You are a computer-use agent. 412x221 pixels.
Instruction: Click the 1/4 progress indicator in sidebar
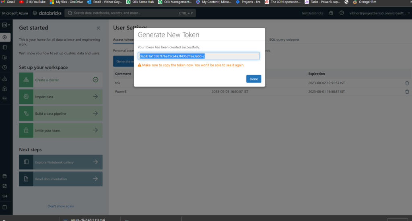(x=5, y=196)
